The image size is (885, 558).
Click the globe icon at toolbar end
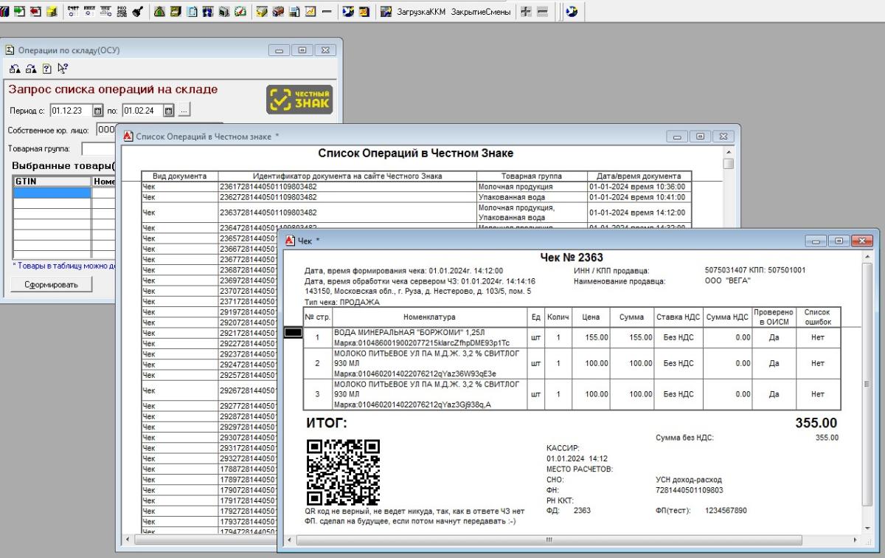point(571,13)
